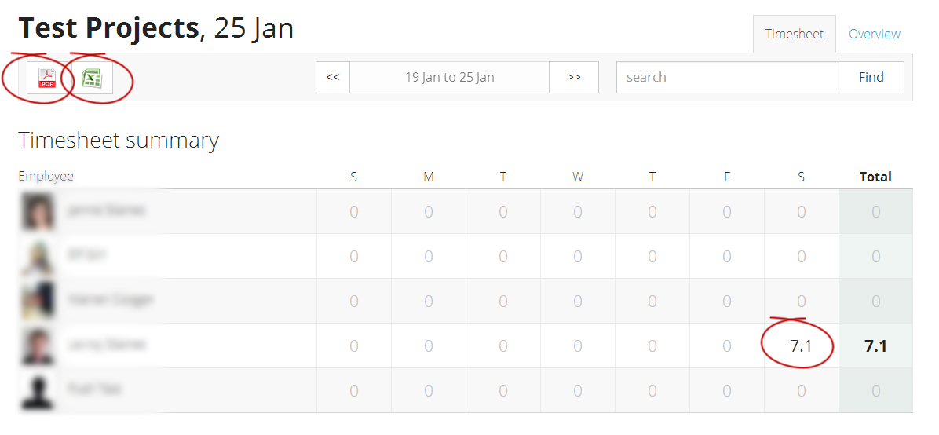Screen dimensions: 939x435
Task: Click the search input field
Action: [728, 77]
